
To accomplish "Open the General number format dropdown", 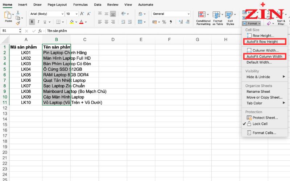I will coord(171,14).
